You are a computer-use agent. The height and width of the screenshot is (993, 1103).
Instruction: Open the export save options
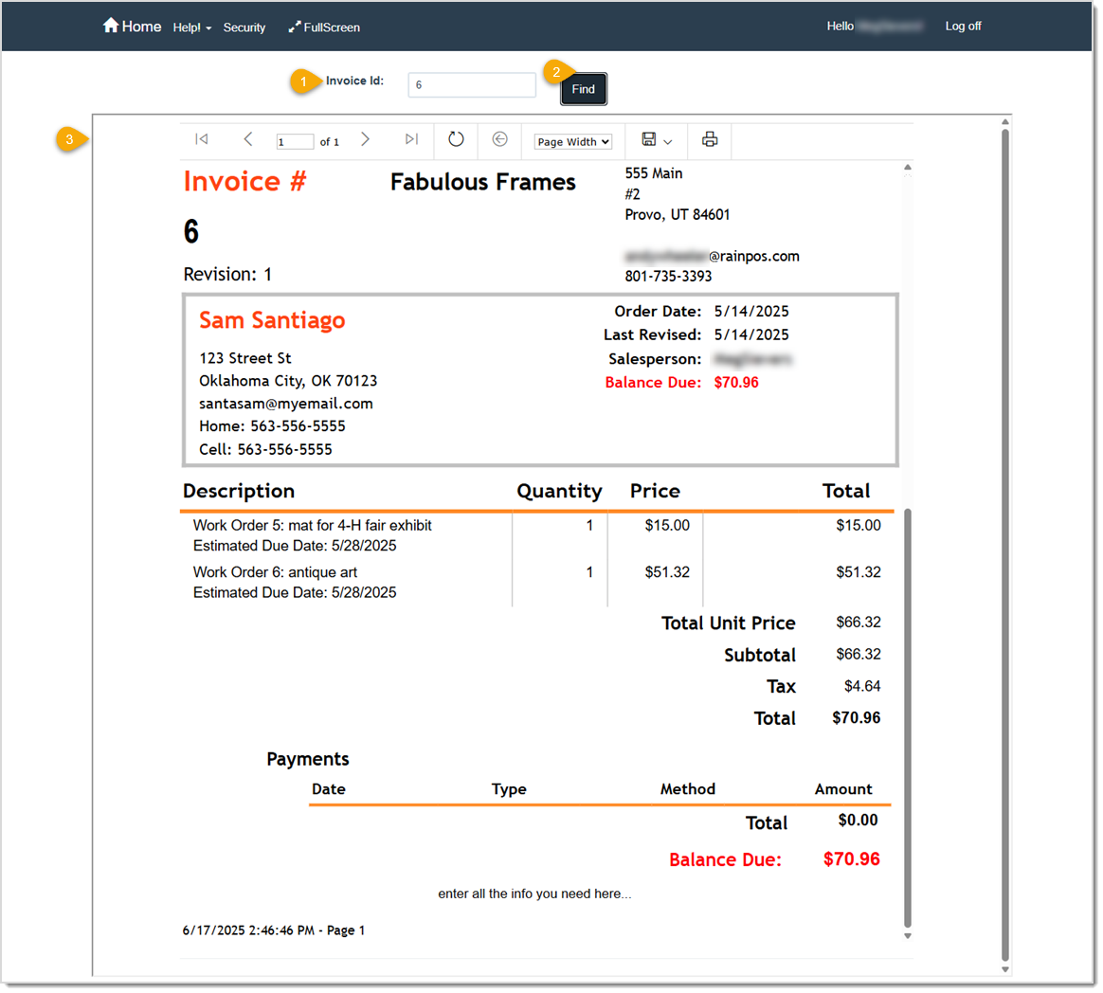[654, 139]
